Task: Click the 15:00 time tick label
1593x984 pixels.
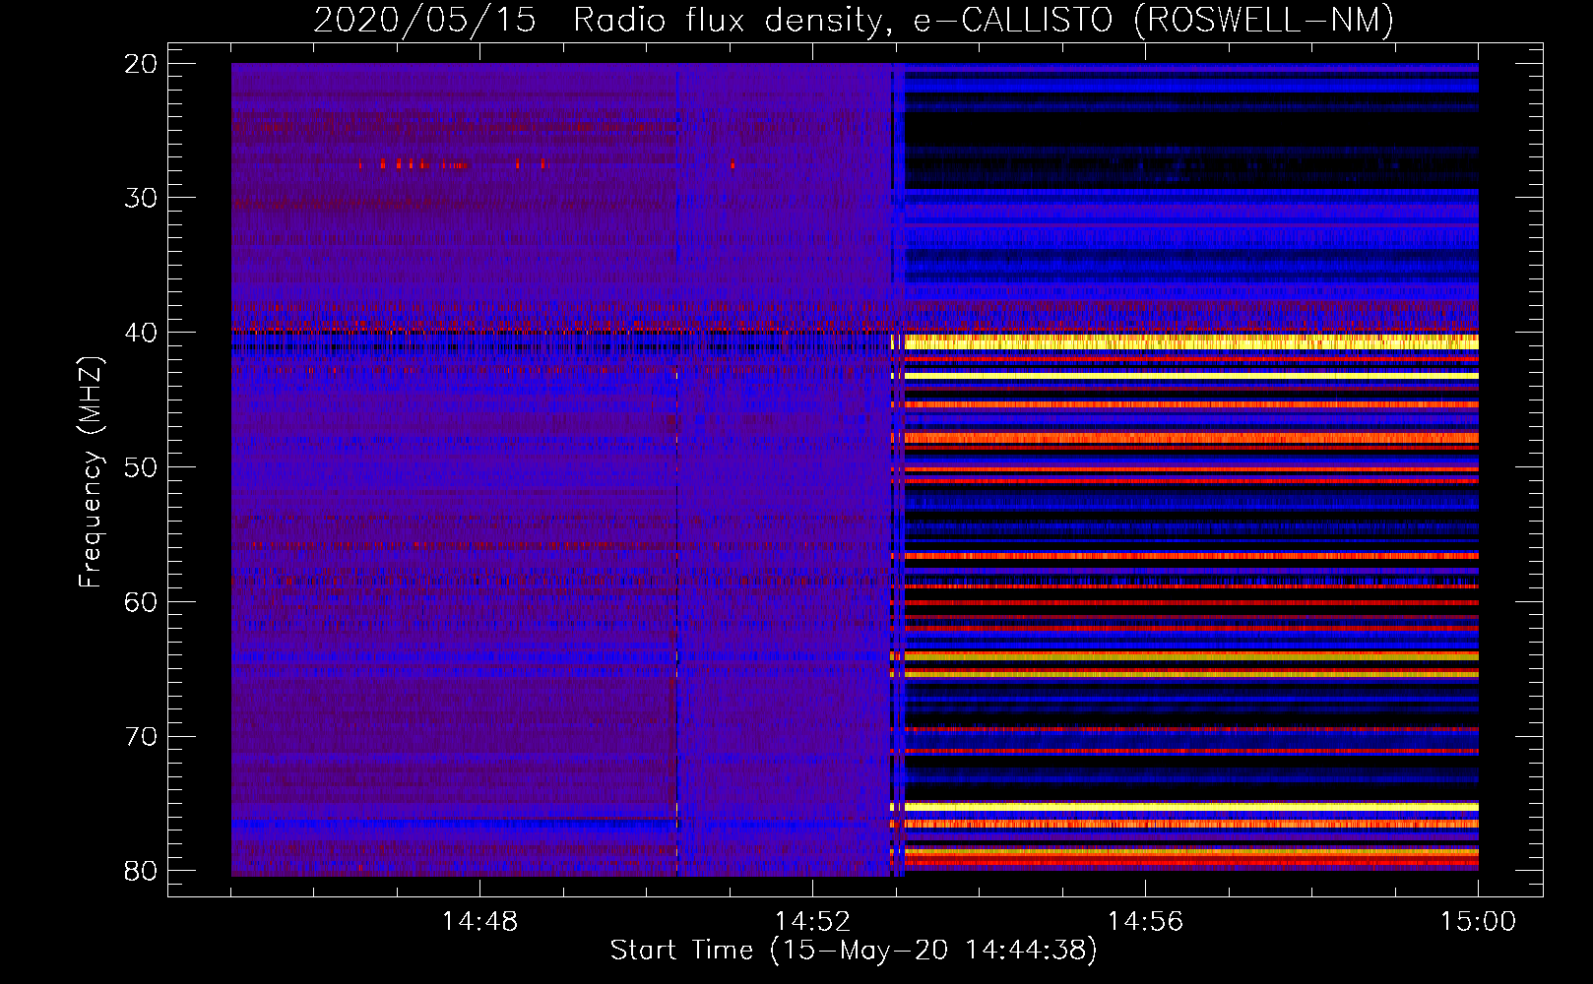Action: point(1478,922)
